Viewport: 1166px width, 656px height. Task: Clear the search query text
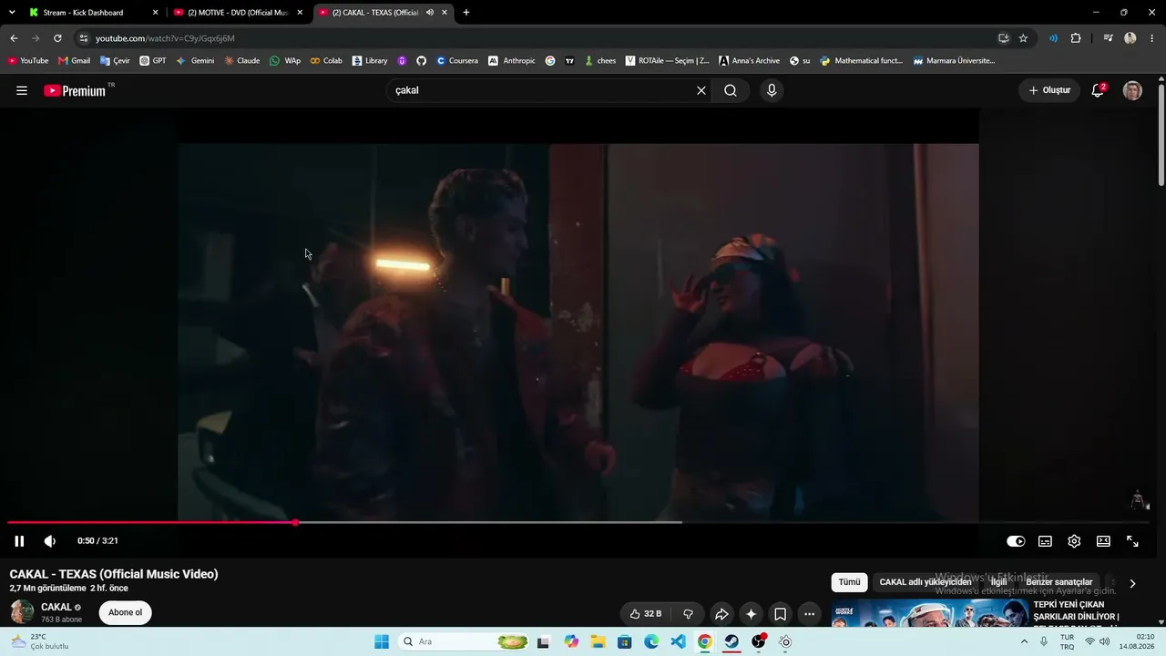(x=701, y=90)
